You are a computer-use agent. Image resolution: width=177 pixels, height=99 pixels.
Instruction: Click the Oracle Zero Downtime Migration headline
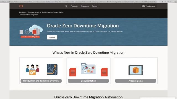83,26
